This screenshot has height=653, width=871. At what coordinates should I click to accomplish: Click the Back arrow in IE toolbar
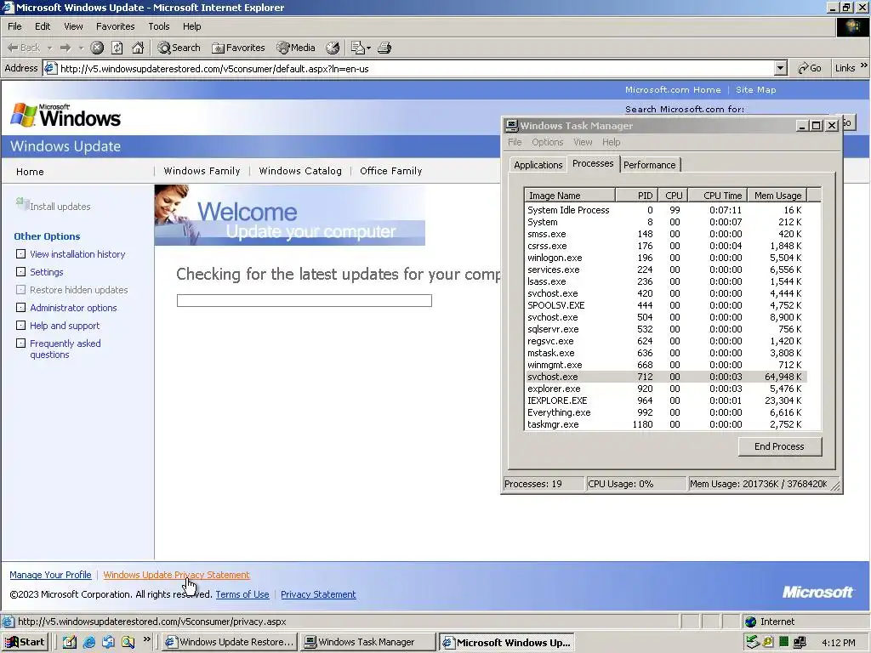(14, 48)
